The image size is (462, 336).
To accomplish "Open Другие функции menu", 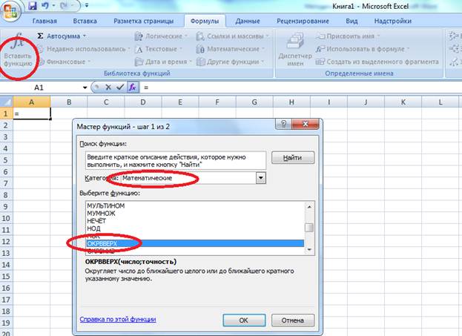I will (x=230, y=62).
